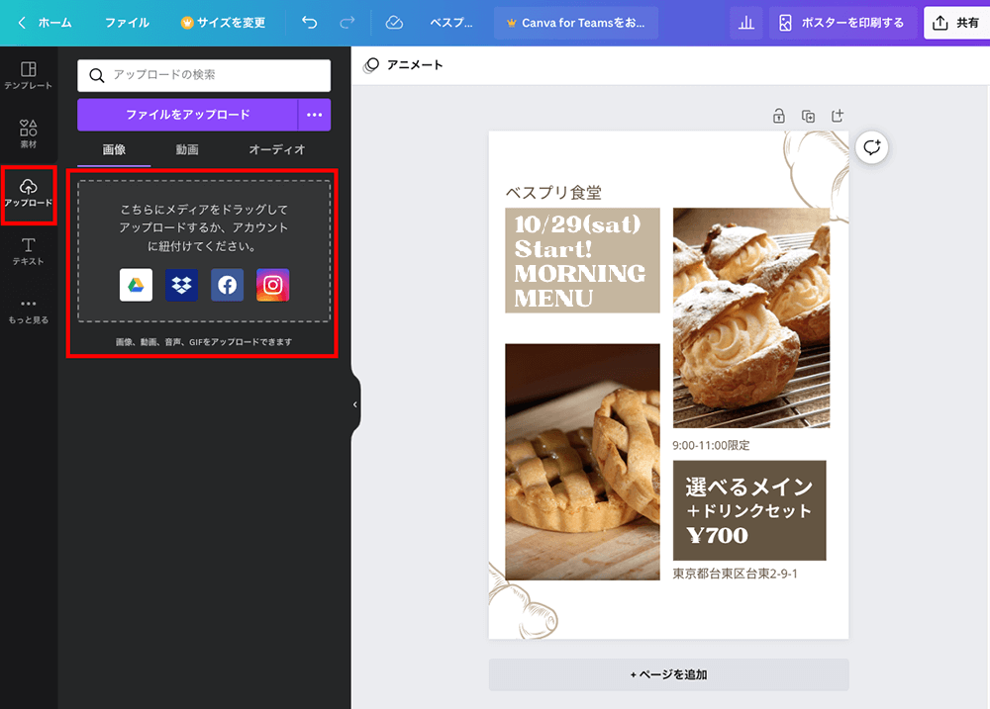Select the 10/29(sat) Start! MORNING MENU box
990x709 pixels.
click(582, 260)
